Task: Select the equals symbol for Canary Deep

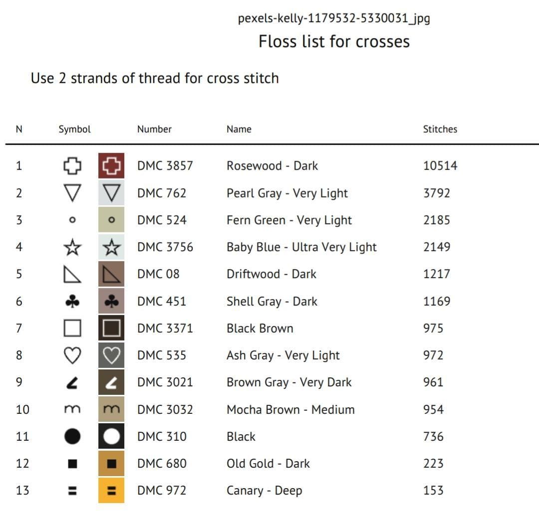Action: (x=72, y=491)
